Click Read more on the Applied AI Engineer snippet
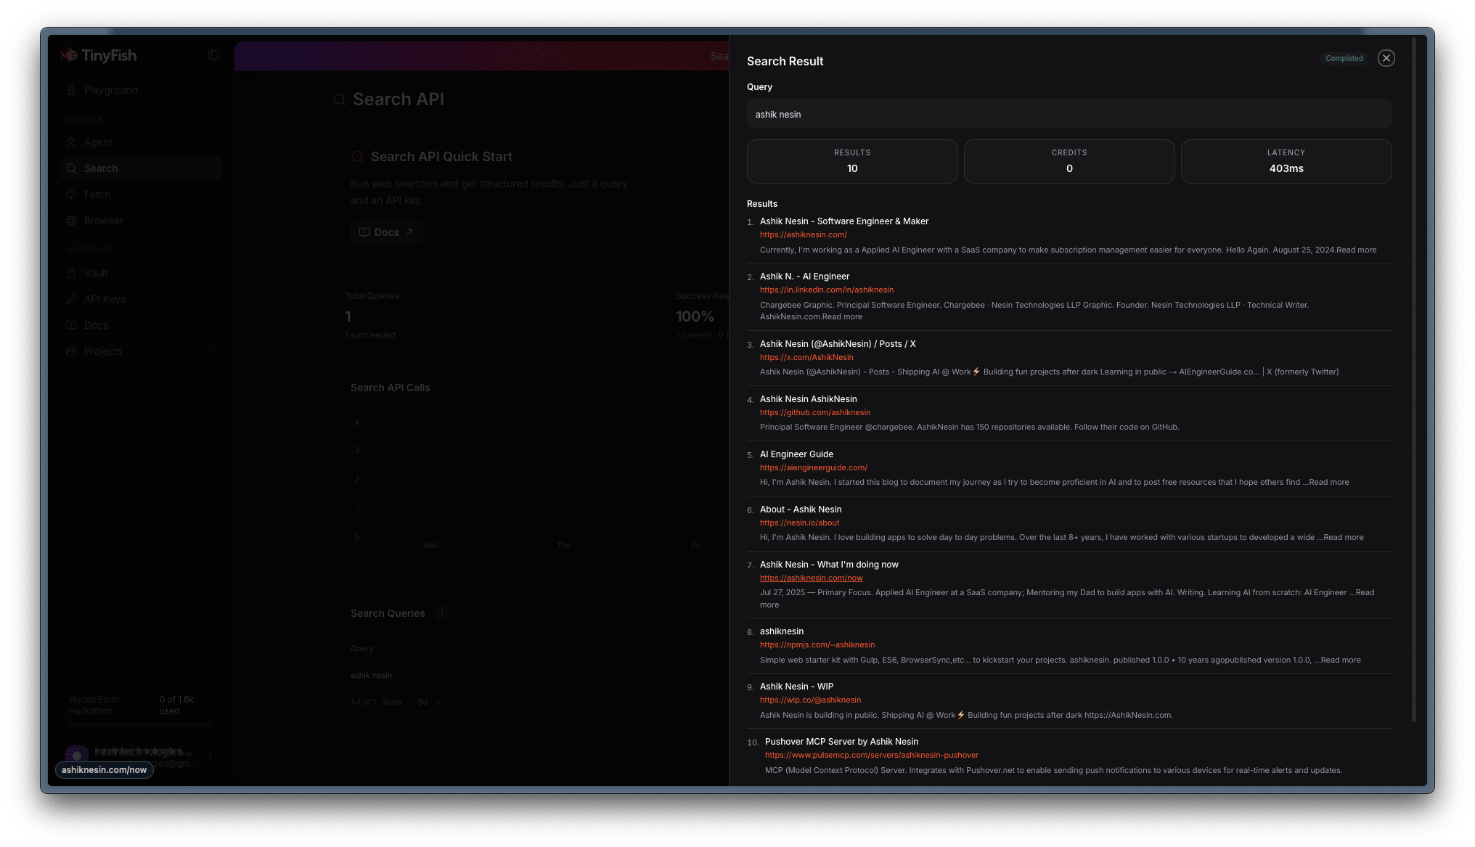The image size is (1475, 847). 1357,250
